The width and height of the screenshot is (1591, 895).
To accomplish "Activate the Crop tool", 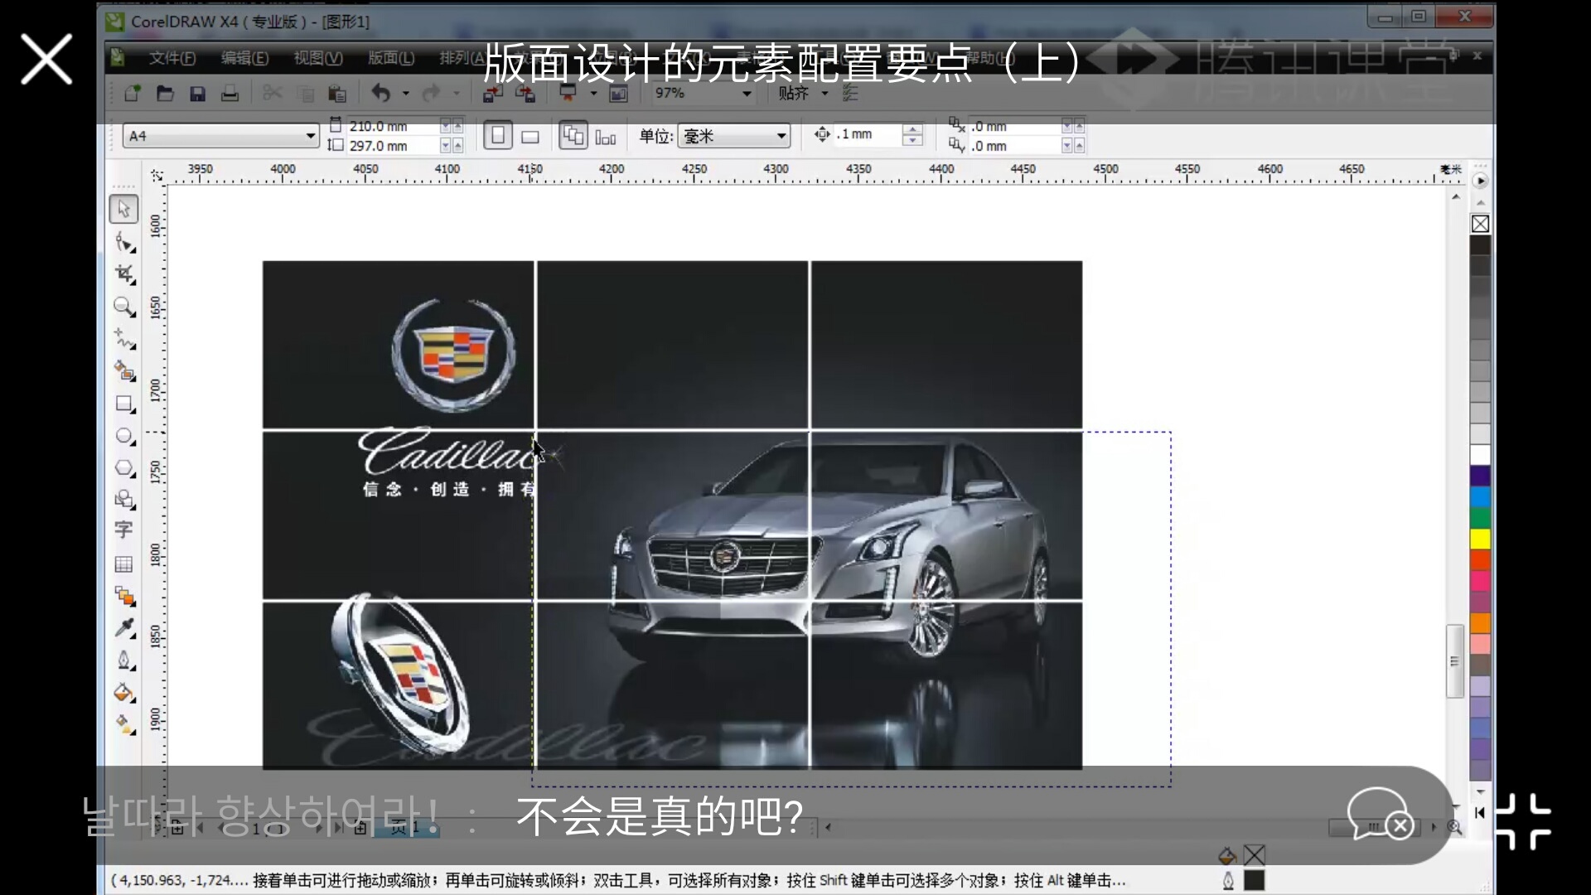I will pyautogui.click(x=124, y=274).
